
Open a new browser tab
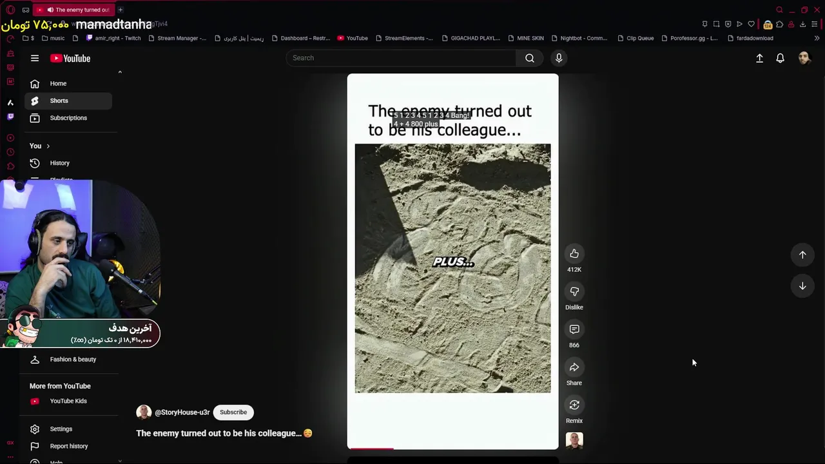[x=120, y=10]
